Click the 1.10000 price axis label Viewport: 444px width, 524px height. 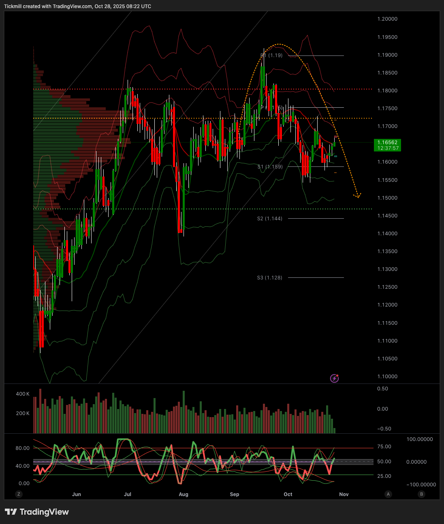(x=387, y=377)
